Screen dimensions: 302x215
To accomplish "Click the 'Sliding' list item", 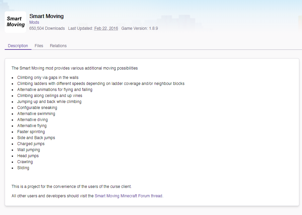I will click(23, 168).
